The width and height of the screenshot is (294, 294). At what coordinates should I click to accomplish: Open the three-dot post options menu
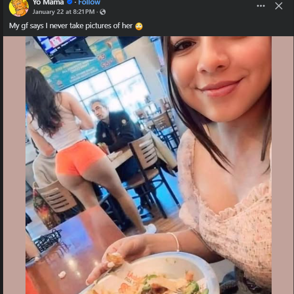[261, 6]
